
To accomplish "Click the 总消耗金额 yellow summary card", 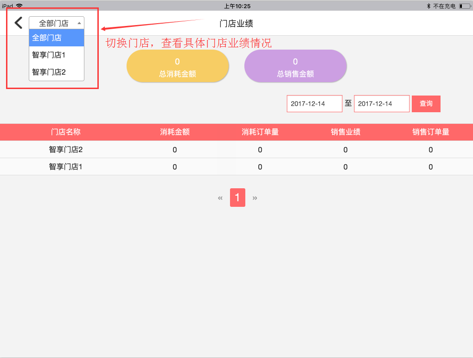I will pyautogui.click(x=178, y=66).
